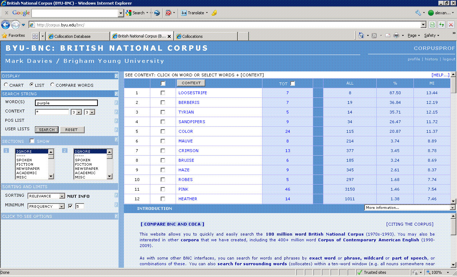Select the LIST display radio button

tap(31, 85)
